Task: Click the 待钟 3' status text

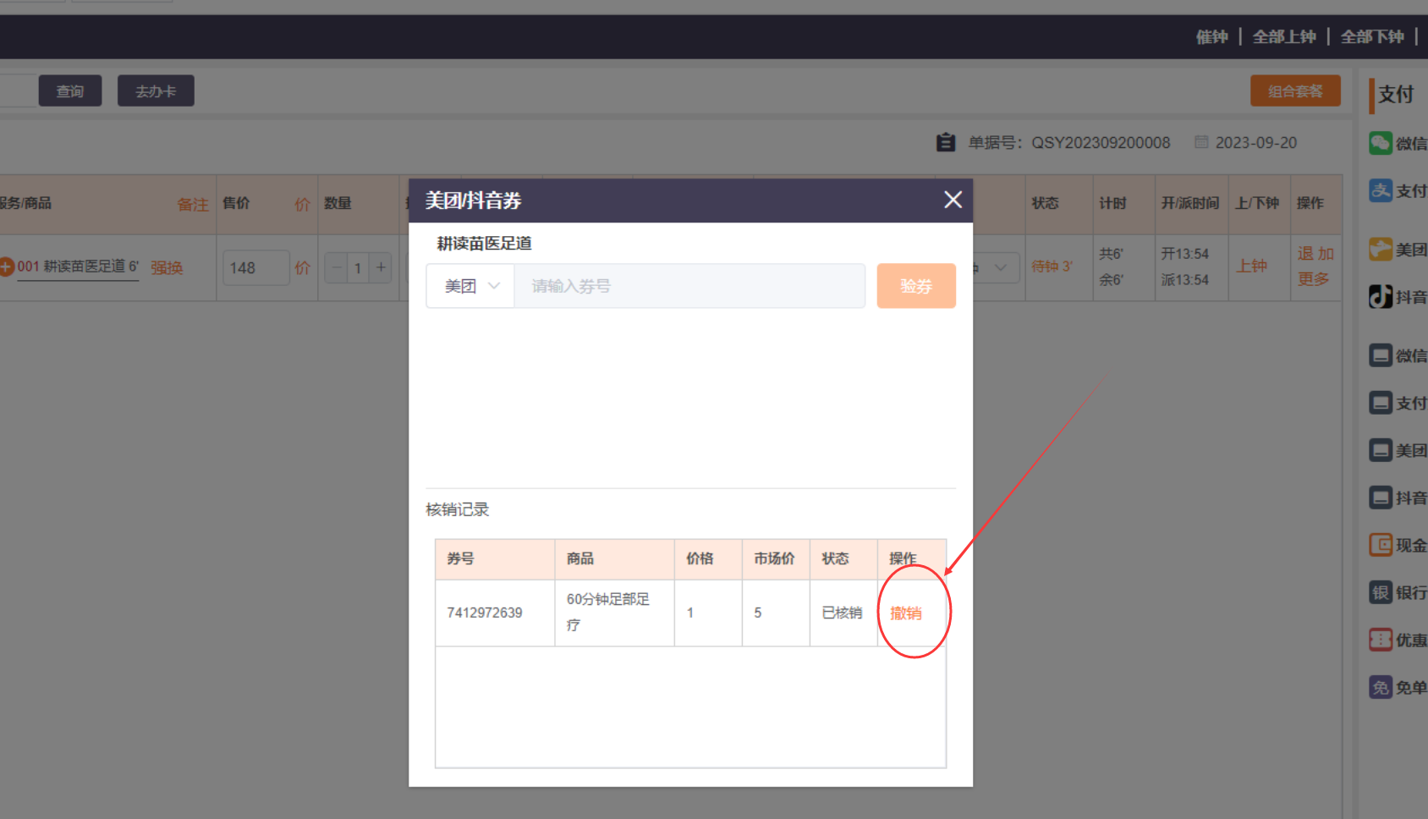Action: [1052, 267]
